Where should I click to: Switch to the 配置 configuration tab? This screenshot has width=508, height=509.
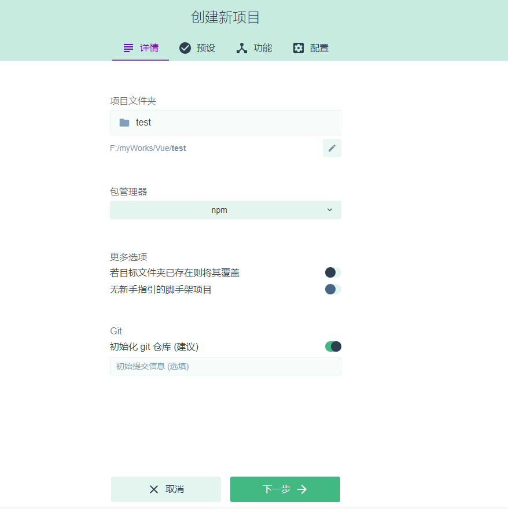[x=311, y=48]
